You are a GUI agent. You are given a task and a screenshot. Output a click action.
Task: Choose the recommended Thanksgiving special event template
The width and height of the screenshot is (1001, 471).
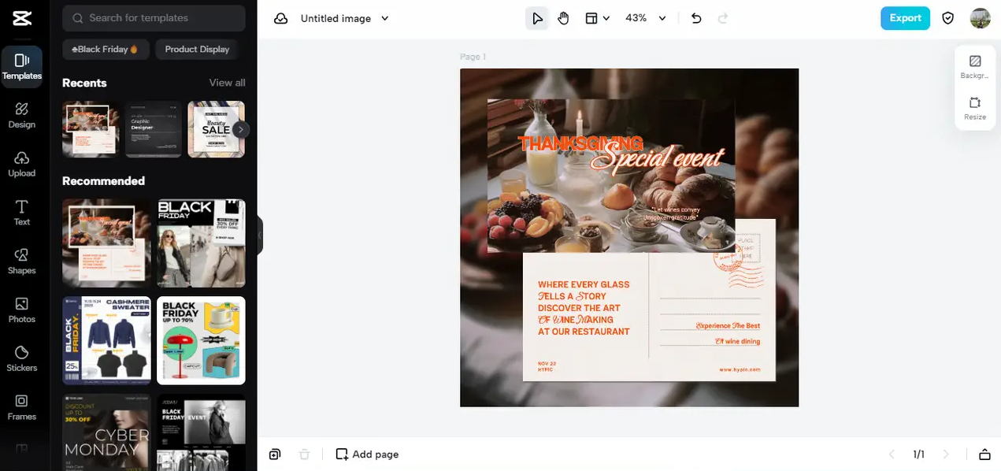pos(106,243)
